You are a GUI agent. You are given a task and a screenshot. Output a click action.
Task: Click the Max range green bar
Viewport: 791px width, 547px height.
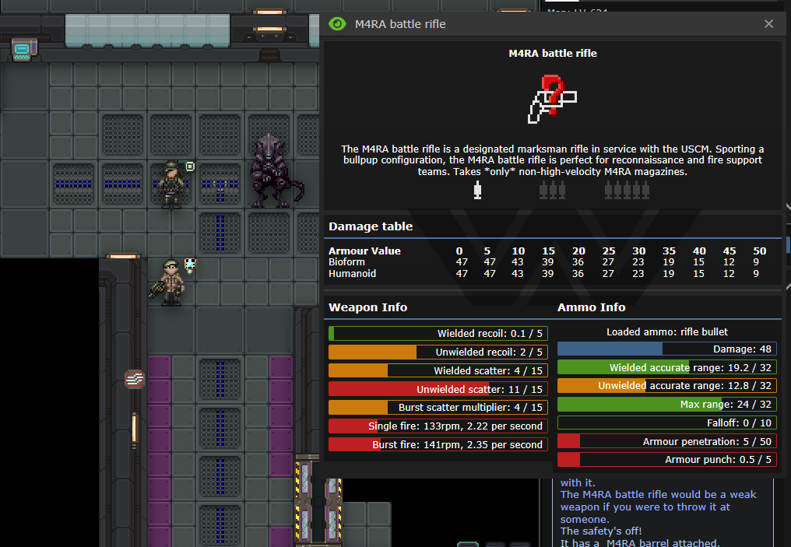(x=666, y=405)
